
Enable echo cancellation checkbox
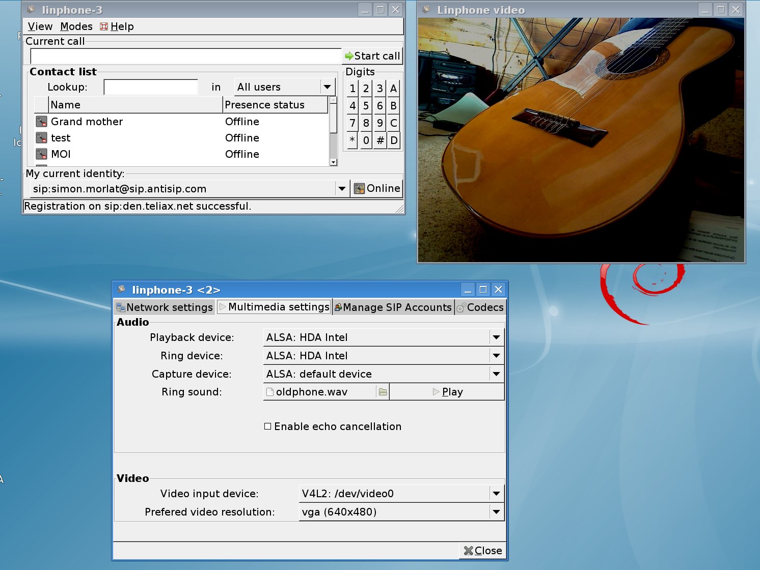(267, 426)
